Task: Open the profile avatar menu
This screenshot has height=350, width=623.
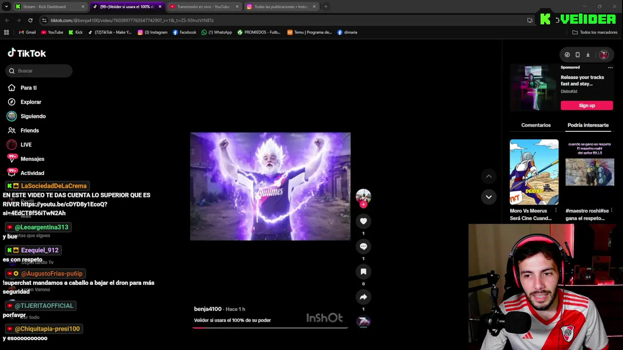Action: click(x=604, y=55)
